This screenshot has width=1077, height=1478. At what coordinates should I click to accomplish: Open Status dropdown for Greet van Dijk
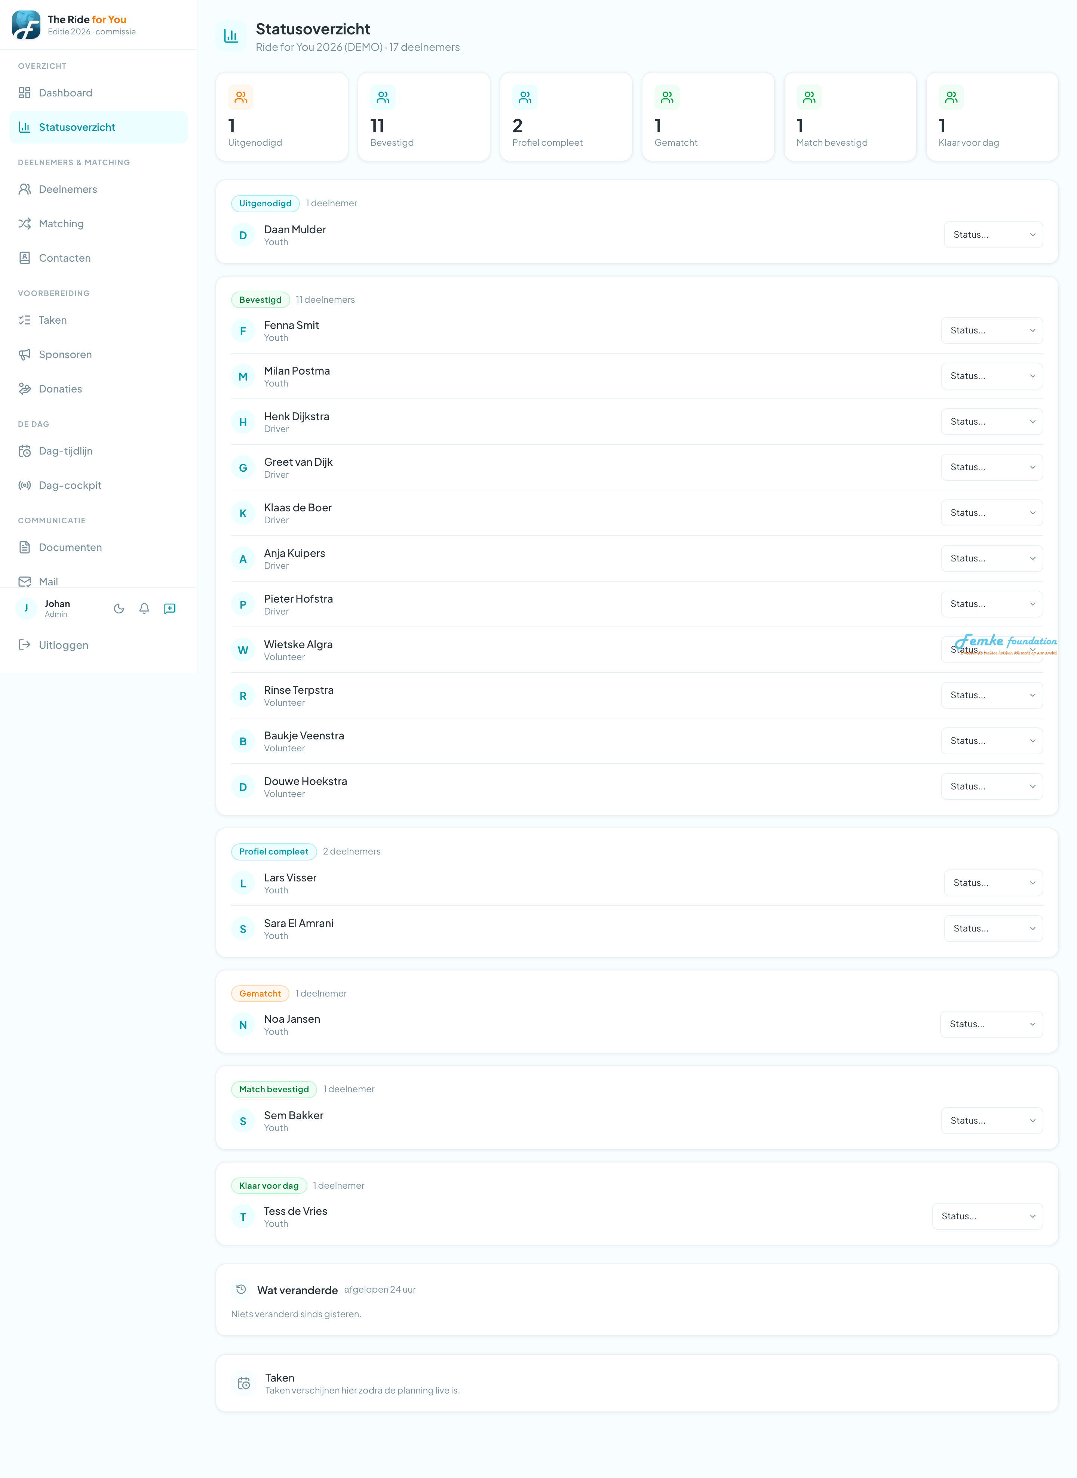click(992, 467)
